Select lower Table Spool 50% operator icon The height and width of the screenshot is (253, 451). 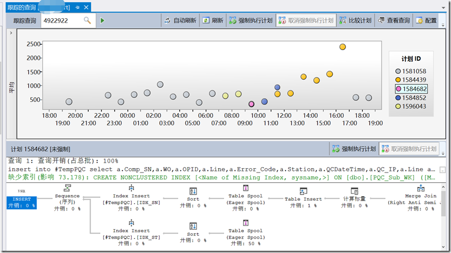coord(246,223)
